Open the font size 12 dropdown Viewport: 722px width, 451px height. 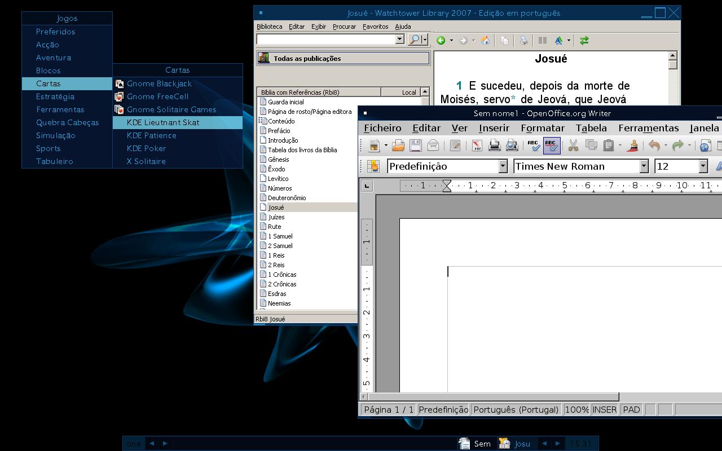tap(703, 166)
